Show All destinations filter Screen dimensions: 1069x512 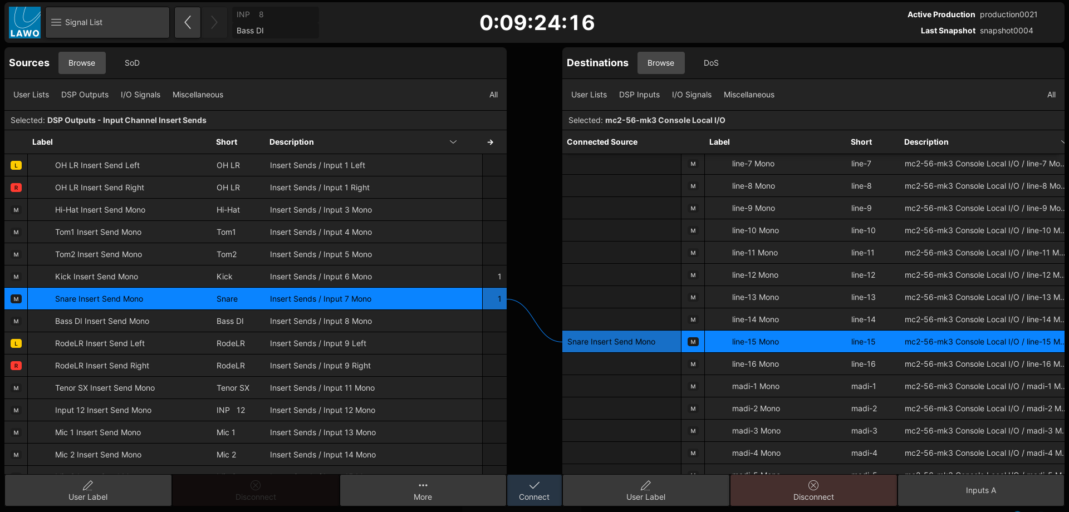(x=1051, y=95)
